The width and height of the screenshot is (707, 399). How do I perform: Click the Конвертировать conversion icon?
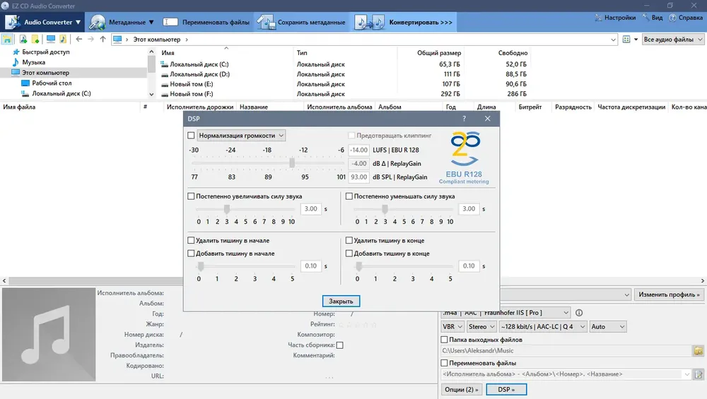pyautogui.click(x=369, y=22)
